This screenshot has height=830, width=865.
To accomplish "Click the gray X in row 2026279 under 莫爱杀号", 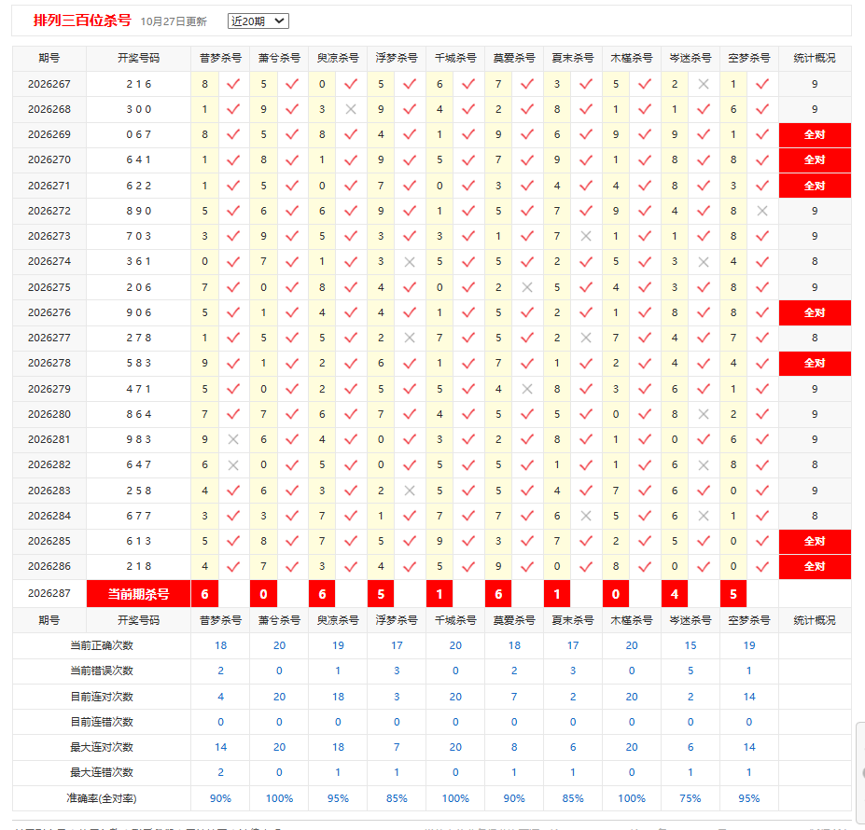I will tap(527, 389).
